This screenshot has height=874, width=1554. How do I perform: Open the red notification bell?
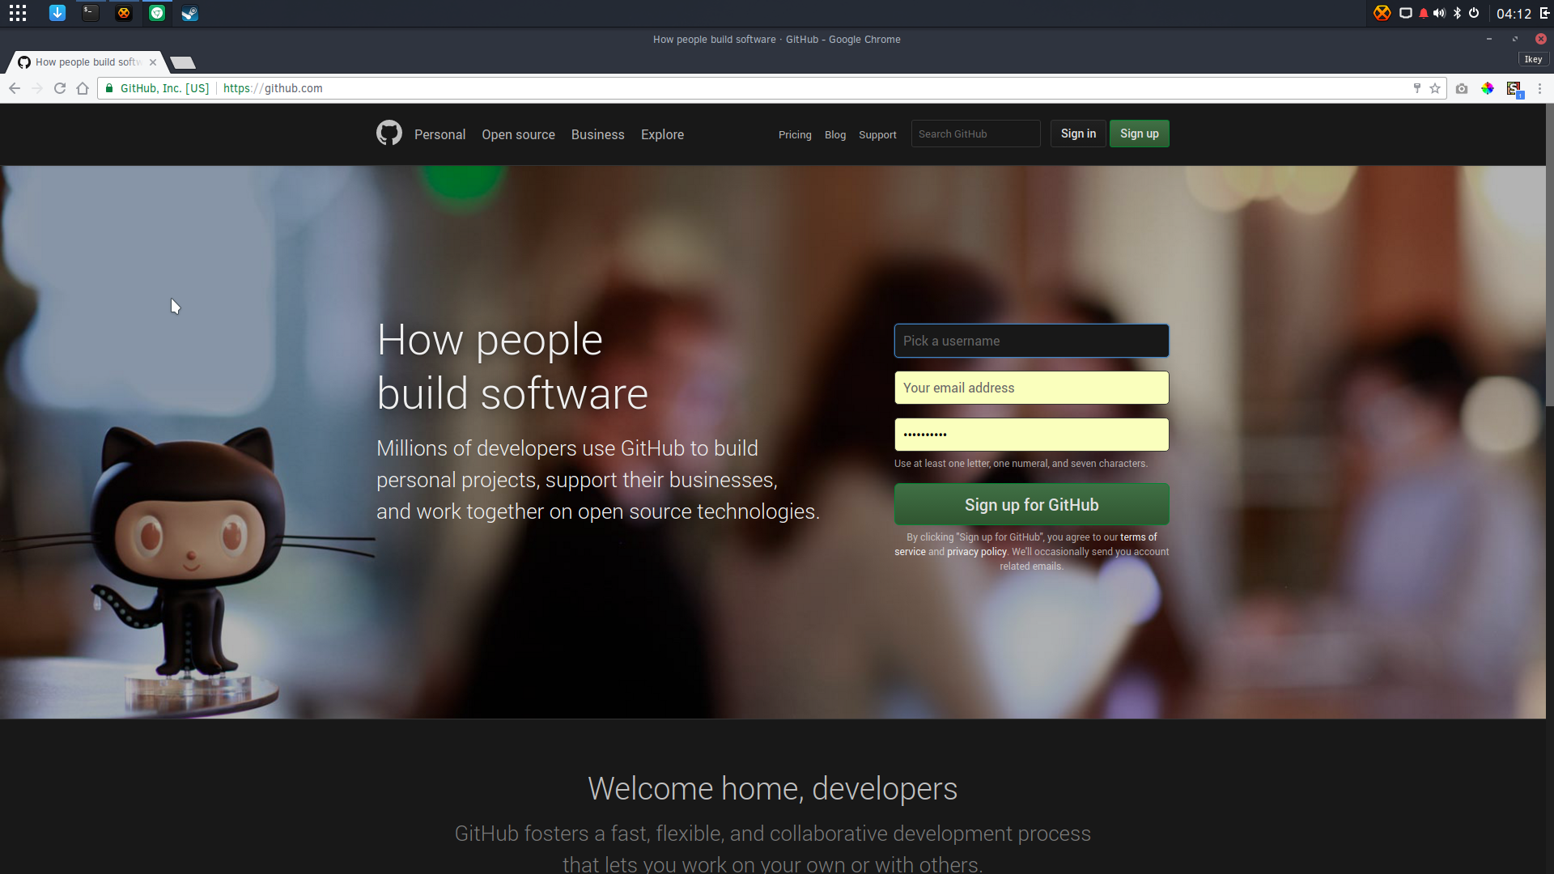click(x=1424, y=13)
